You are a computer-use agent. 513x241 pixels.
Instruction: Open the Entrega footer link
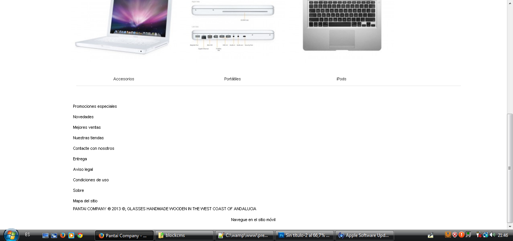point(80,159)
